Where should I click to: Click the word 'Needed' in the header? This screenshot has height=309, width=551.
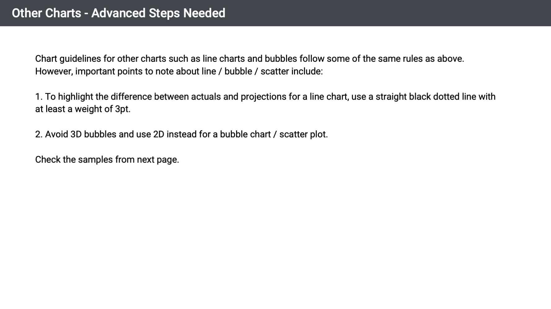(x=204, y=13)
